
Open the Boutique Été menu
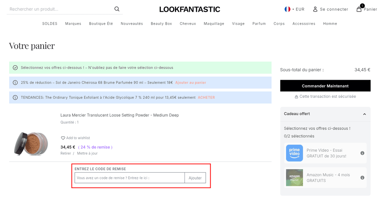(101, 24)
